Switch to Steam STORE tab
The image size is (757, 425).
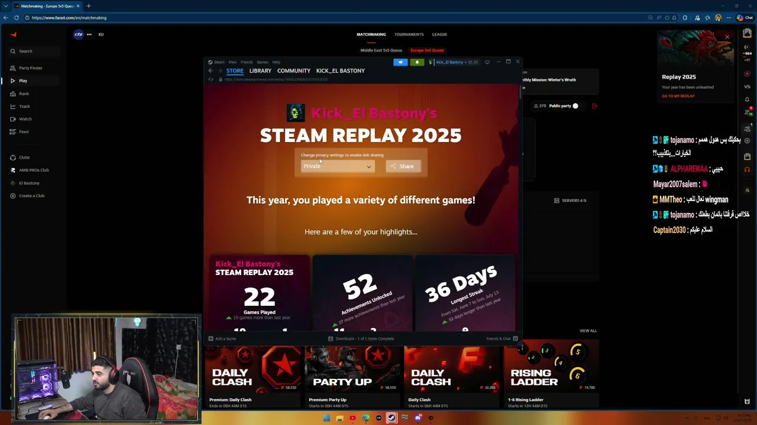point(235,71)
